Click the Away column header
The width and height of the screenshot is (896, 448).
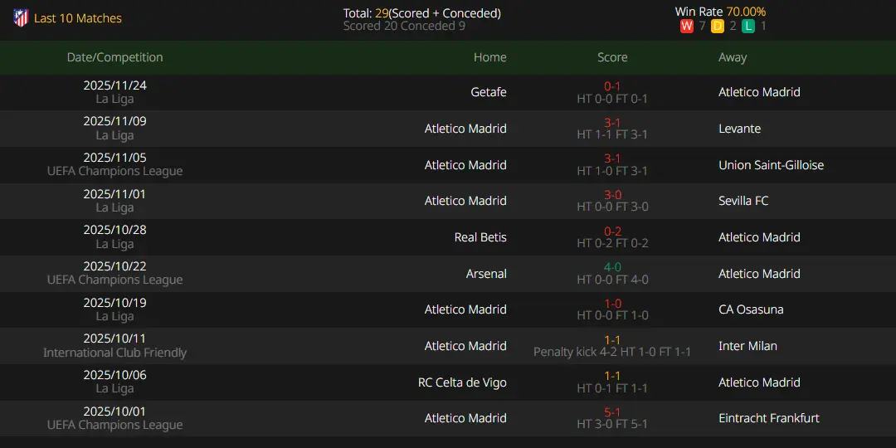(x=733, y=57)
